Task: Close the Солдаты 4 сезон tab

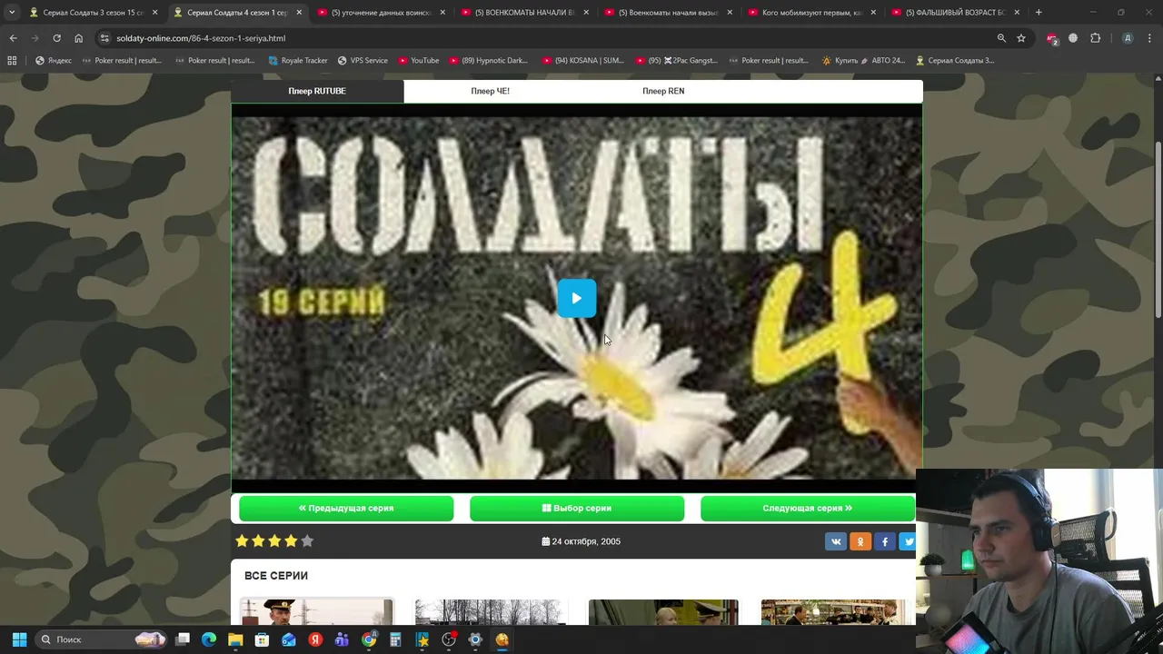Action: [x=299, y=13]
